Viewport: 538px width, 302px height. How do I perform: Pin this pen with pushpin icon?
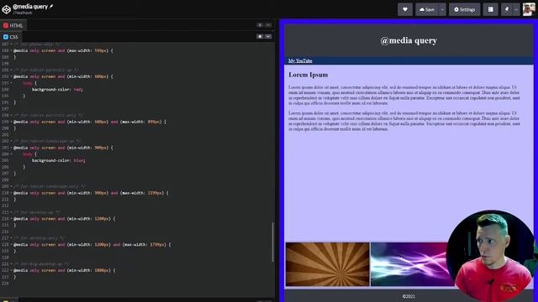tap(507, 9)
